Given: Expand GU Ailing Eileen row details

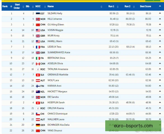Looking at the screenshot, I should [x=160, y=24].
